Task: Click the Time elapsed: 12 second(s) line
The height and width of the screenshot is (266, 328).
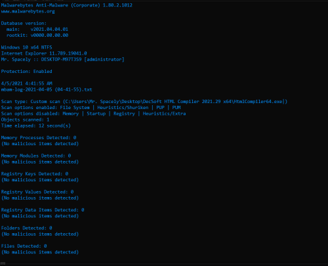Action: (36, 125)
